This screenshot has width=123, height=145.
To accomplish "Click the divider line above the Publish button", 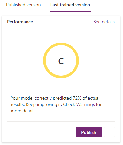I will (61, 121).
